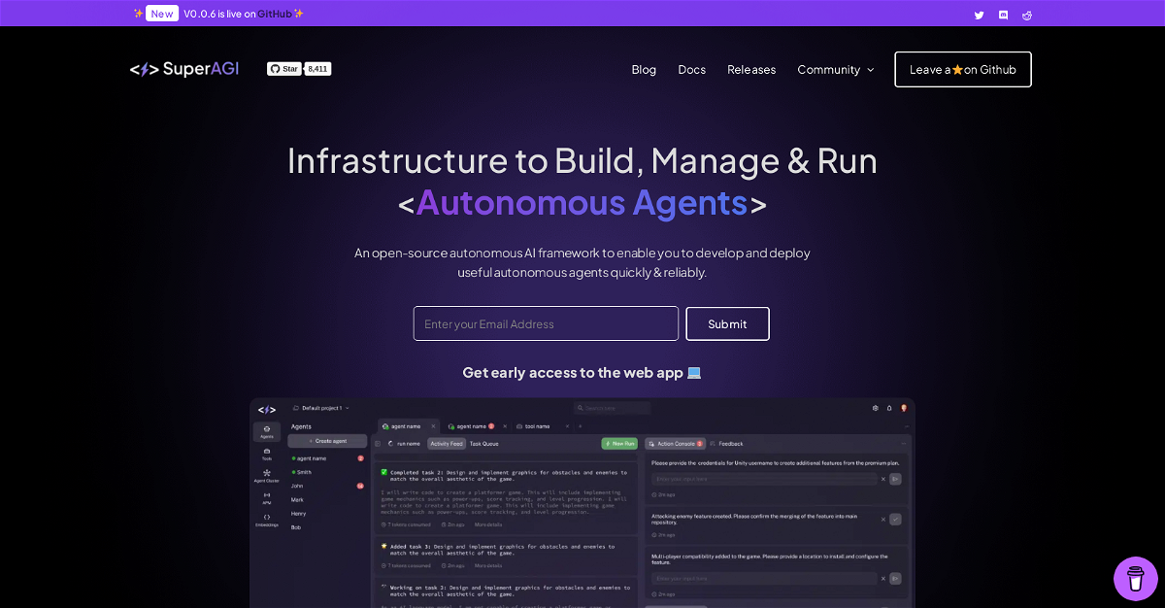Select Agent Cluster in preview sidebar

point(267,476)
